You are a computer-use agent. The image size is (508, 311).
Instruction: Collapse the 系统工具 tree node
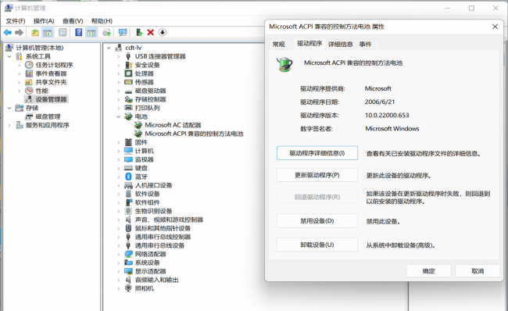tap(9, 56)
